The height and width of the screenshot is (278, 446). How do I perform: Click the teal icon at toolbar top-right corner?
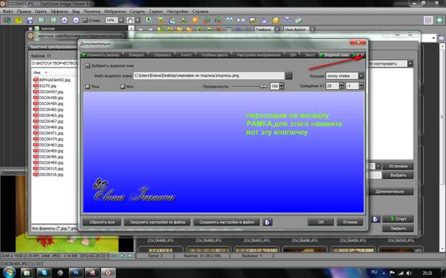pos(440,20)
